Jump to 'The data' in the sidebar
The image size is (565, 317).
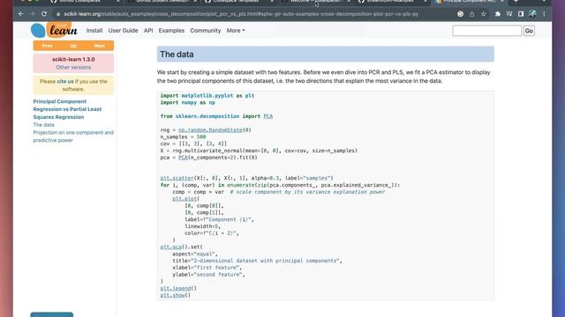pos(43,125)
